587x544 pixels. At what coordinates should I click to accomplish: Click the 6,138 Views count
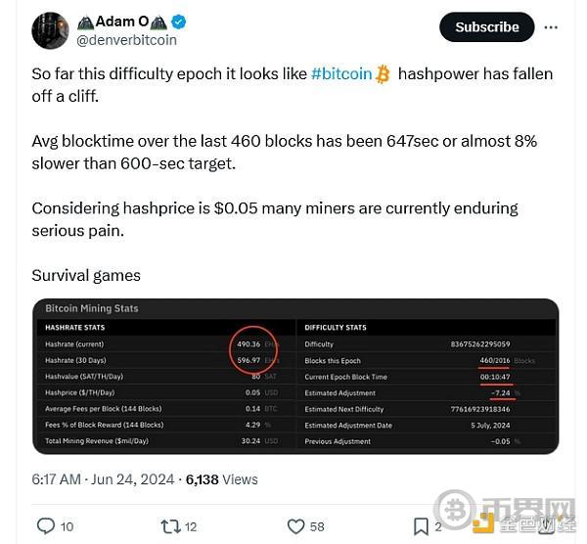[x=221, y=478]
